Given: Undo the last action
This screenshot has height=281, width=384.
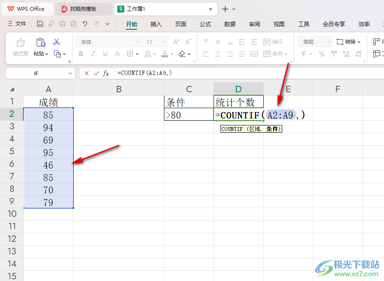Looking at the screenshot, I should tap(85, 24).
